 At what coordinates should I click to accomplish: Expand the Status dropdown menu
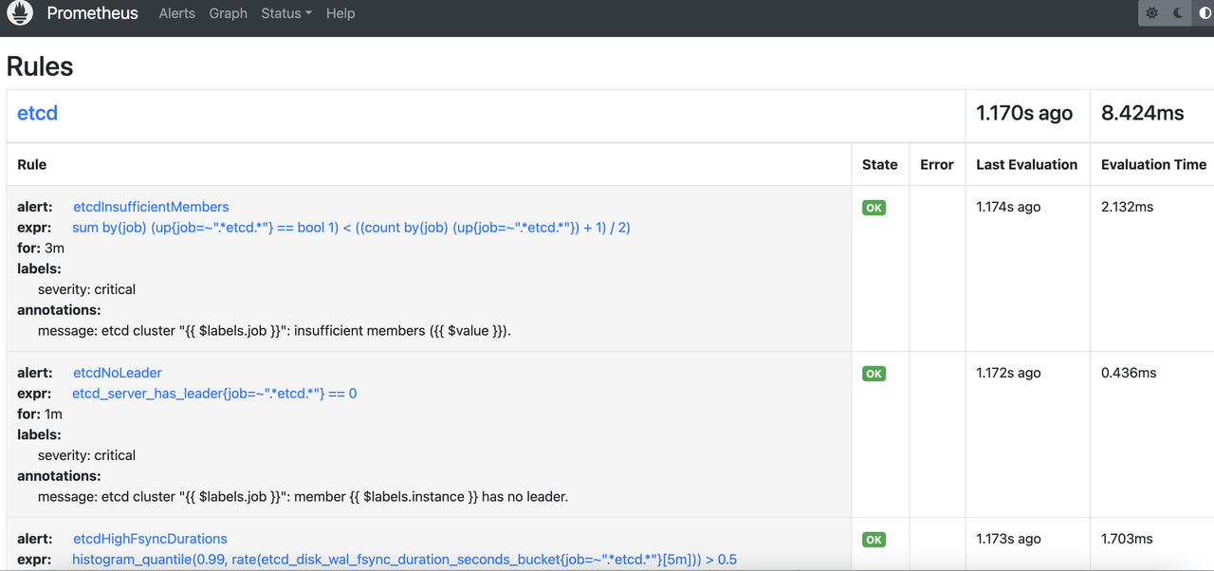[286, 13]
